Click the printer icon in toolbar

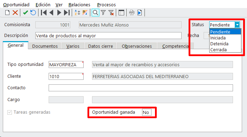tap(132, 13)
